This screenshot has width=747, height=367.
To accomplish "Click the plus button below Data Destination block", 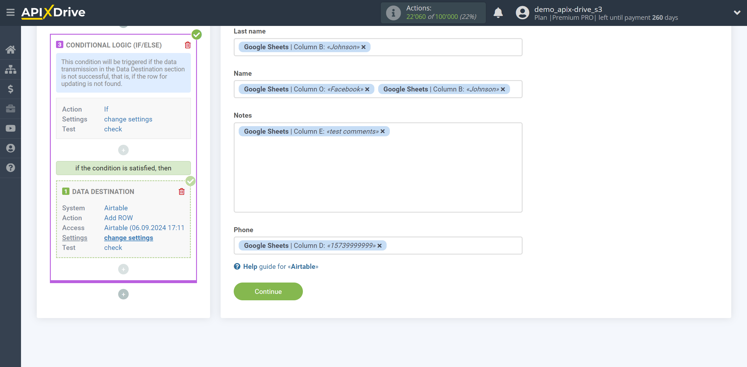I will [123, 269].
